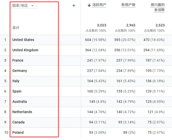The width and height of the screenshot is (172, 140).
Task: Click France active users 241 (7.97%)
Action: (x=97, y=60)
